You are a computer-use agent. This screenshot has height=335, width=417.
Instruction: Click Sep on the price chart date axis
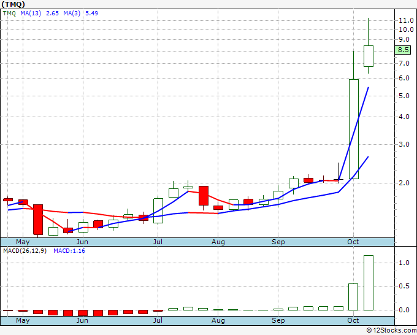pos(278,242)
